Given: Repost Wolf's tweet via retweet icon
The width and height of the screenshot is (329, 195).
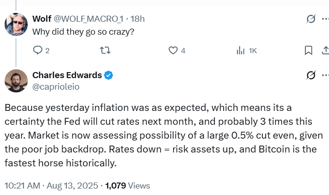Looking at the screenshot, I should coord(105,50).
